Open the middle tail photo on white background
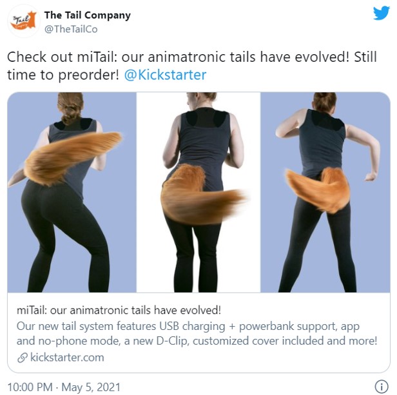This screenshot has height=395, width=397. [198, 192]
